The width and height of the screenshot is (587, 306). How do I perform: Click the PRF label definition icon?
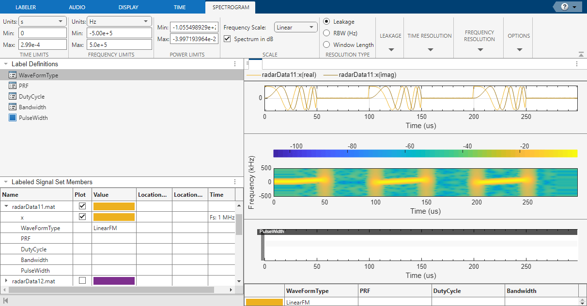click(13, 86)
